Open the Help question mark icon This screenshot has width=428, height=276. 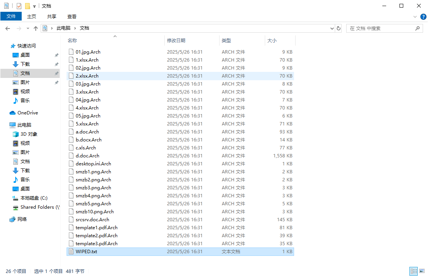click(x=423, y=17)
